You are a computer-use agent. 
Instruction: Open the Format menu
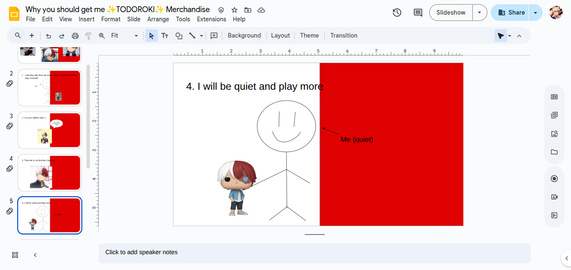coord(111,19)
